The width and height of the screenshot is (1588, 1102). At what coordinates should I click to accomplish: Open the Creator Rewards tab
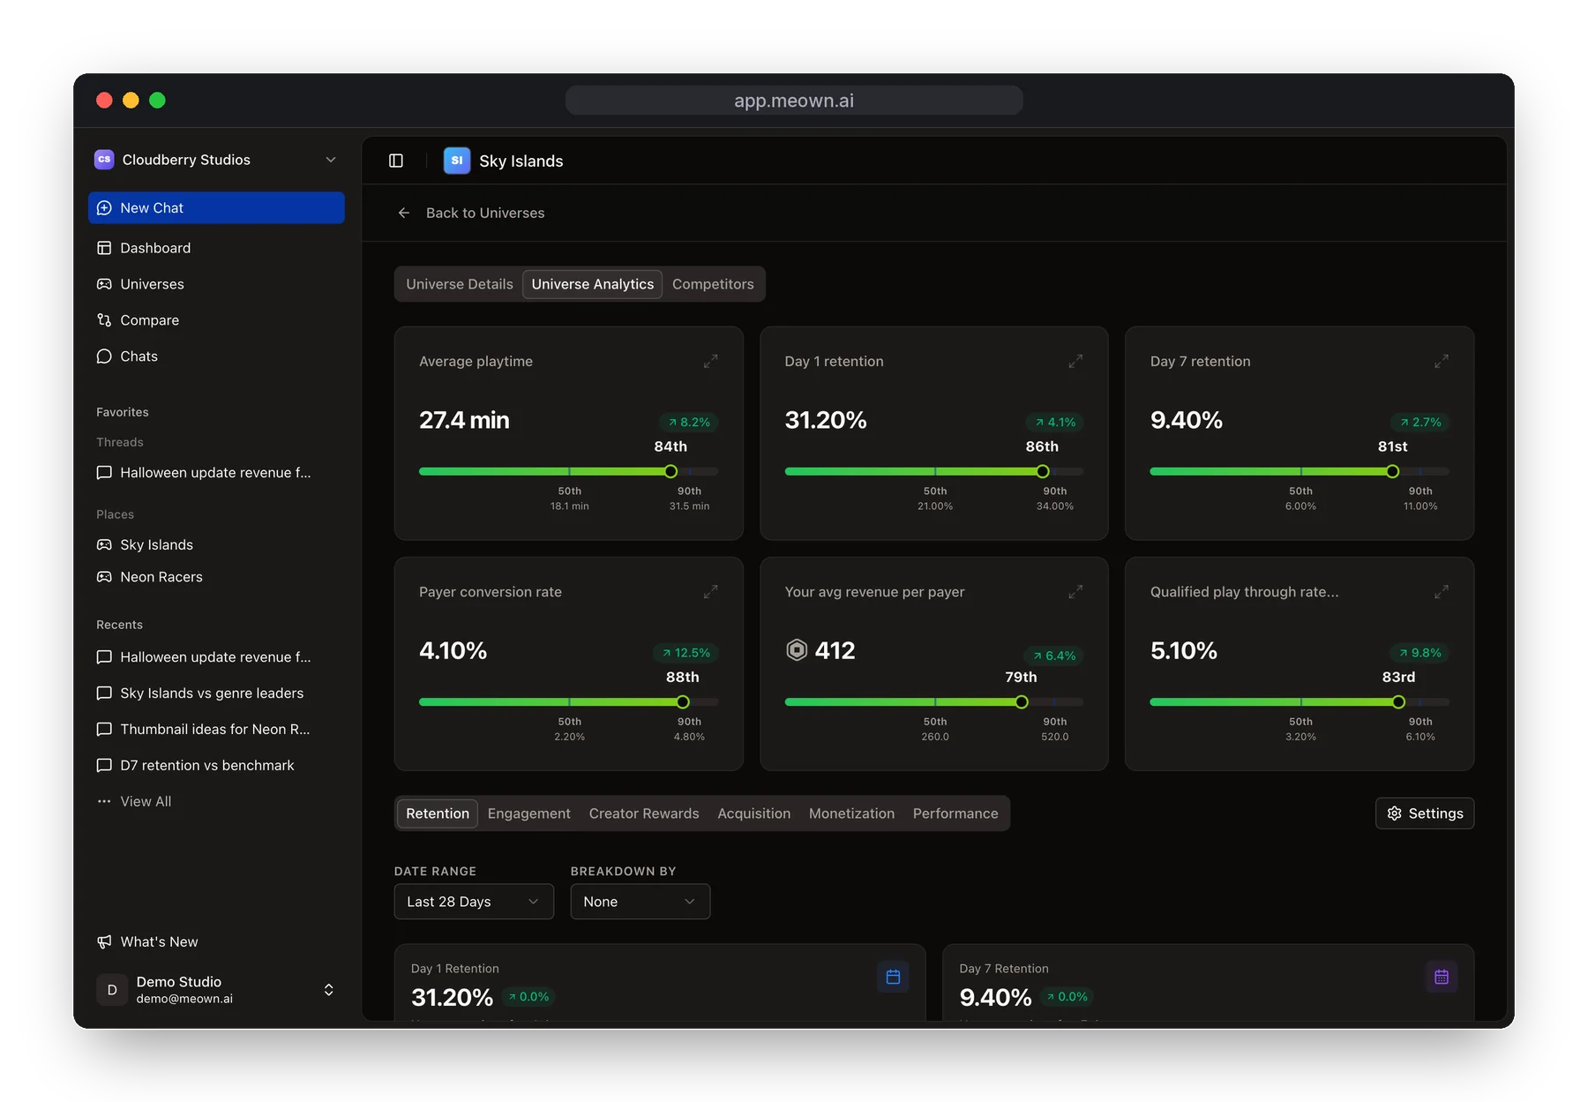point(644,813)
